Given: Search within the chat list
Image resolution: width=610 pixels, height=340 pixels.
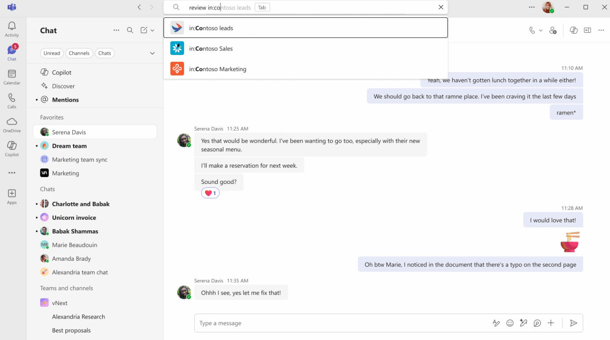Looking at the screenshot, I should 130,30.
